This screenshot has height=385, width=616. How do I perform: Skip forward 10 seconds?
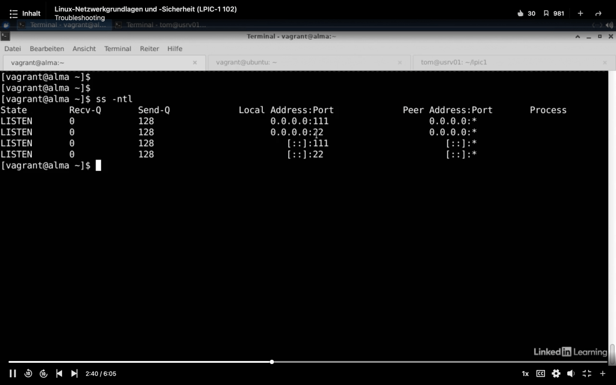[x=43, y=374]
